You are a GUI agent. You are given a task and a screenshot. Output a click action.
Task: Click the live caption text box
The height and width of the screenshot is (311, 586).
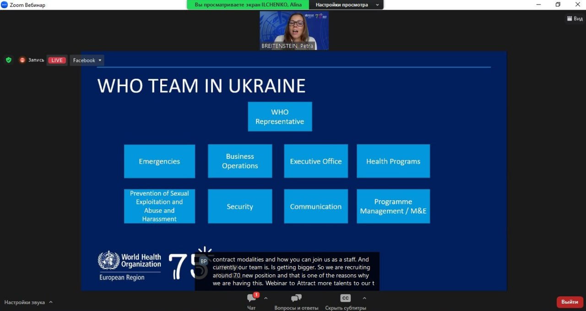pyautogui.click(x=287, y=271)
